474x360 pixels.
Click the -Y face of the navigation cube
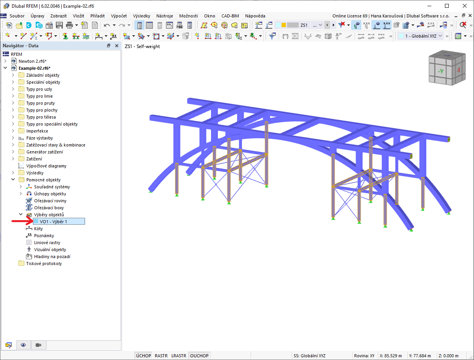[441, 72]
